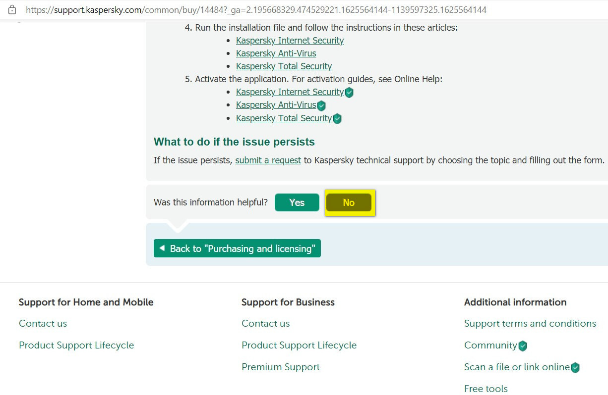Viewport: 608px width, 395px height.
Task: Open Kaspersky Total Security activation guide
Action: click(284, 118)
